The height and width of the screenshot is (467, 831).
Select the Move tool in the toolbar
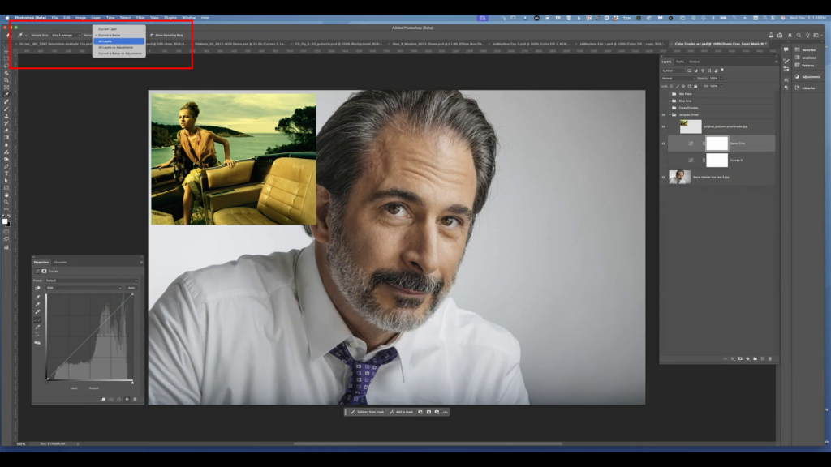tap(6, 51)
